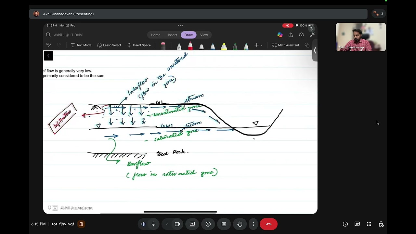416x234 pixels.
Task: Select the white-tipped pen
Action: 201,46
